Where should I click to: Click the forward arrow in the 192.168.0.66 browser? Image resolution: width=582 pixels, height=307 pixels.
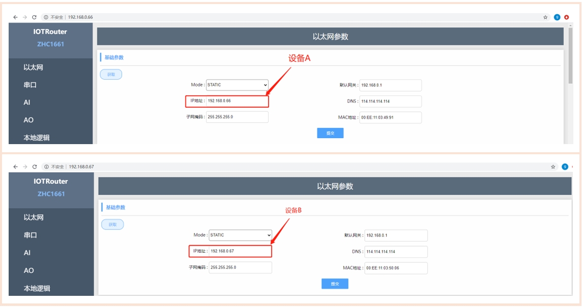coord(24,17)
